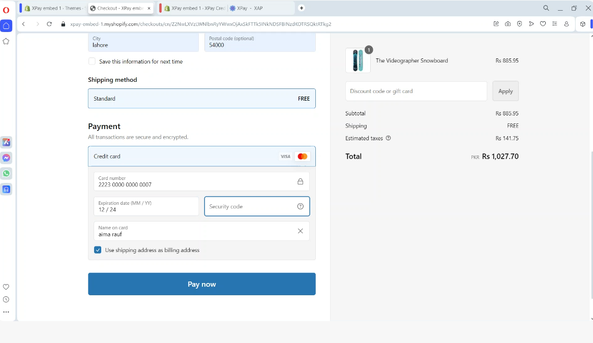Focus the Security code input field
The image size is (593, 343).
(x=249, y=206)
